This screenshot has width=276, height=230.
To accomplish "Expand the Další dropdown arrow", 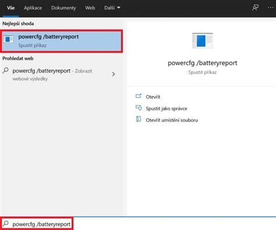I will [x=119, y=8].
